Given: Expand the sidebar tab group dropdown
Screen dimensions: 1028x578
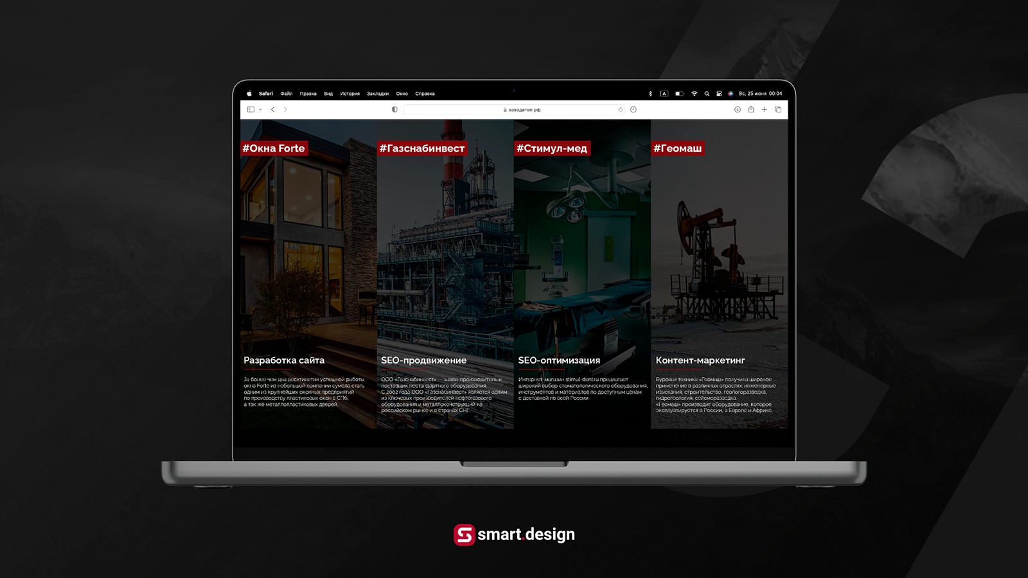Looking at the screenshot, I should coord(260,110).
